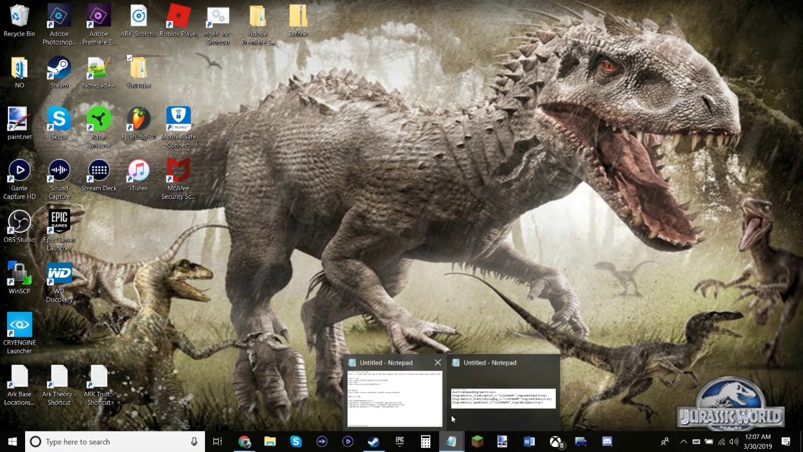Open the Action Center notifications icon

(786, 442)
